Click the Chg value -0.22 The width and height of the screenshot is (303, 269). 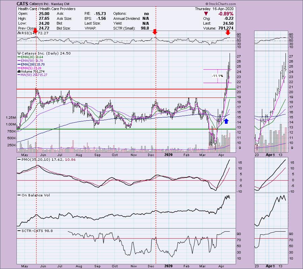(x=229, y=18)
